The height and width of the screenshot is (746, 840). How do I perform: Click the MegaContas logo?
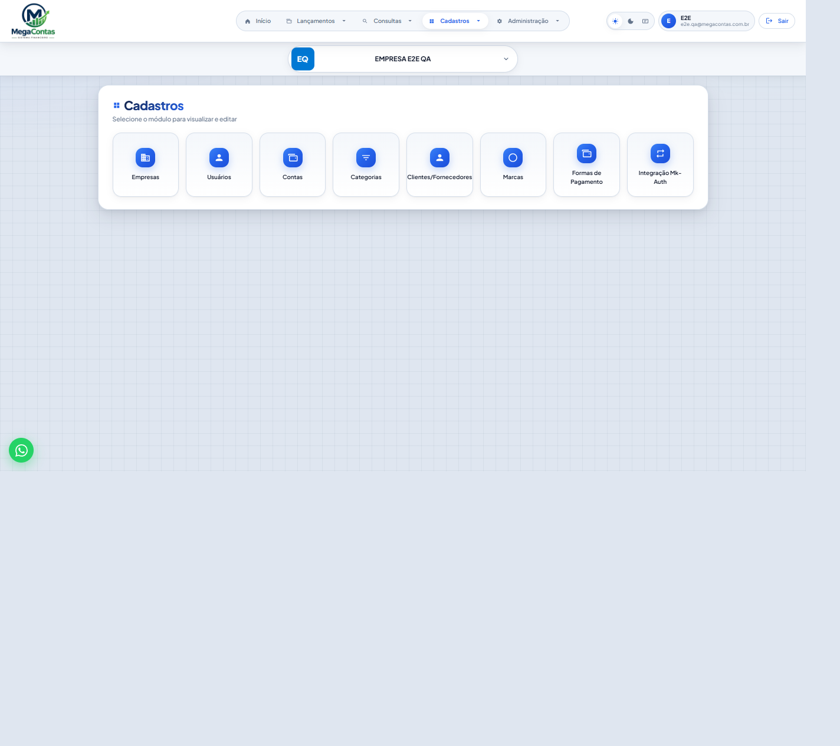pos(33,21)
